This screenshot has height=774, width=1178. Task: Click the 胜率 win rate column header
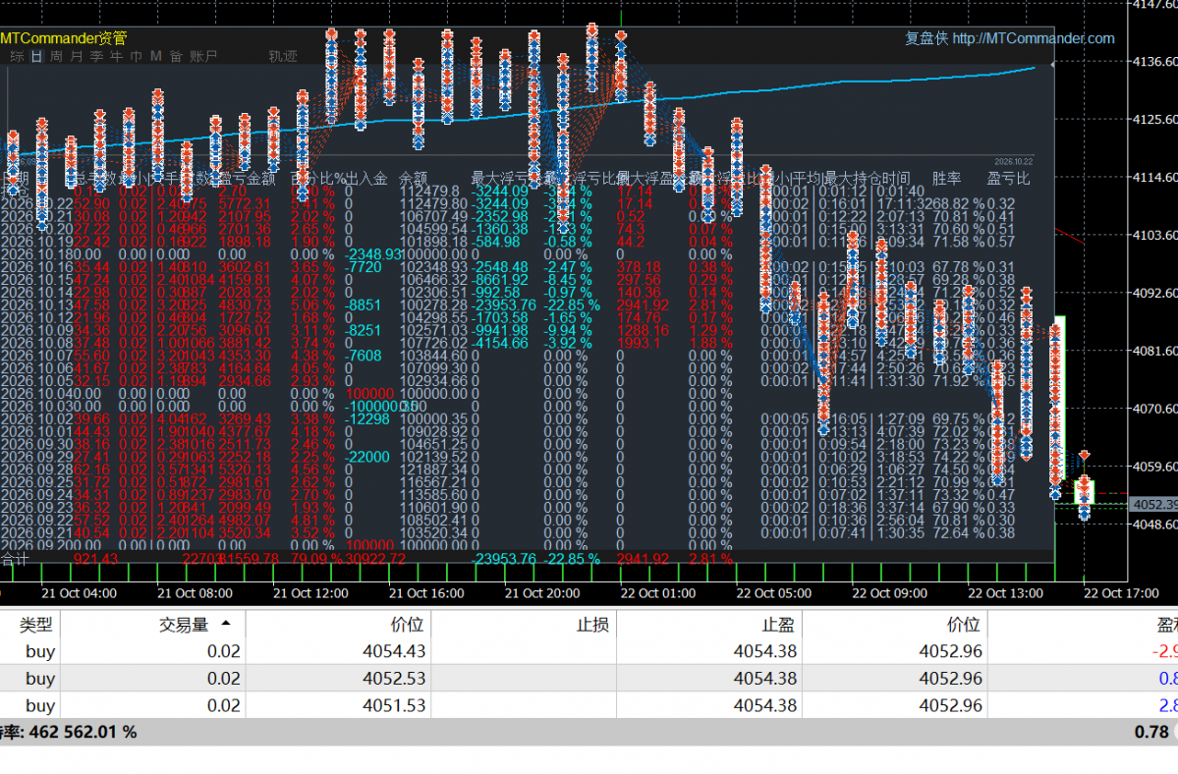click(946, 178)
